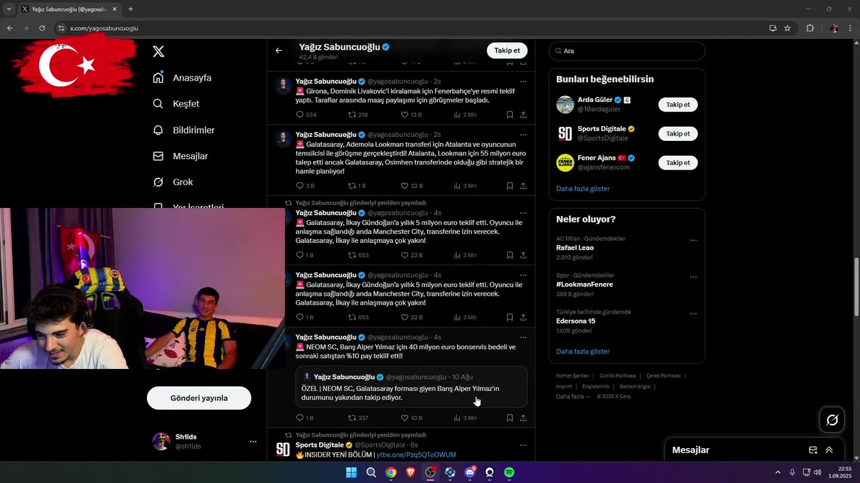Open a new browser tab
Image resolution: width=860 pixels, height=483 pixels.
[x=130, y=9]
